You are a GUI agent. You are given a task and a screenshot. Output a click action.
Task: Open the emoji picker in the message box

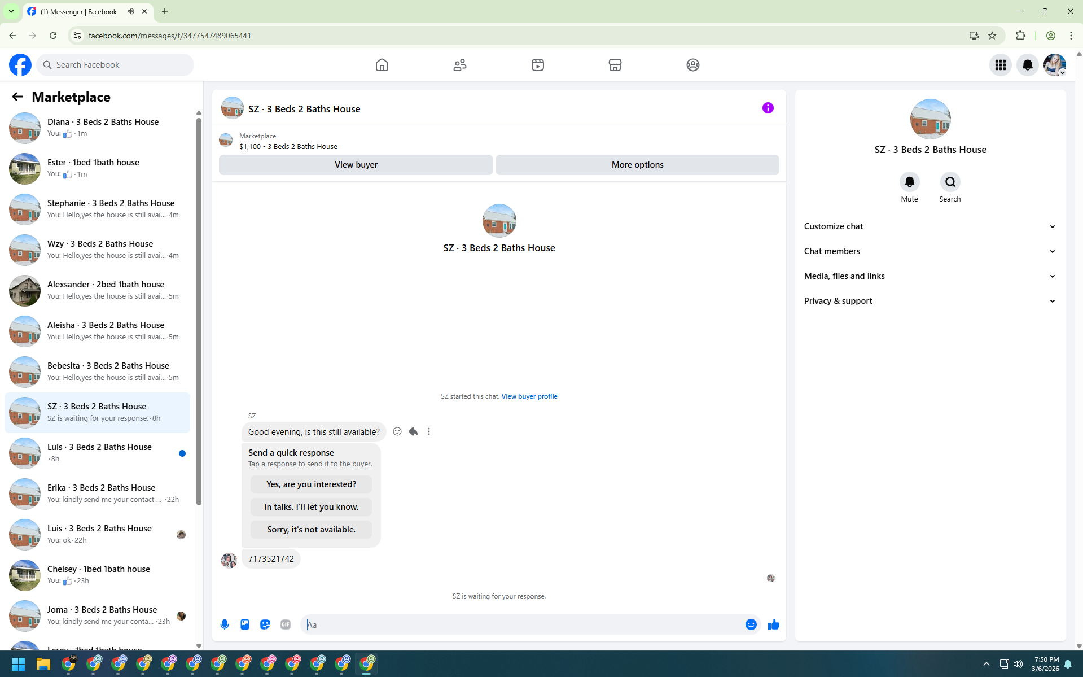[x=751, y=624]
